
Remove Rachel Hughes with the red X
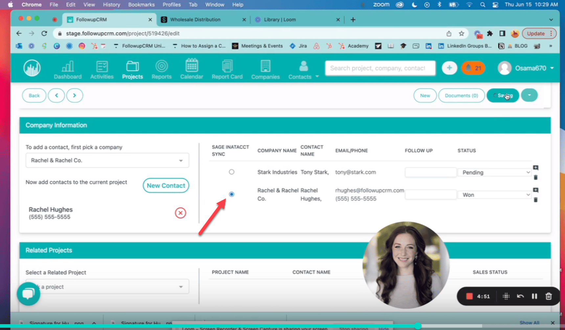[180, 213]
